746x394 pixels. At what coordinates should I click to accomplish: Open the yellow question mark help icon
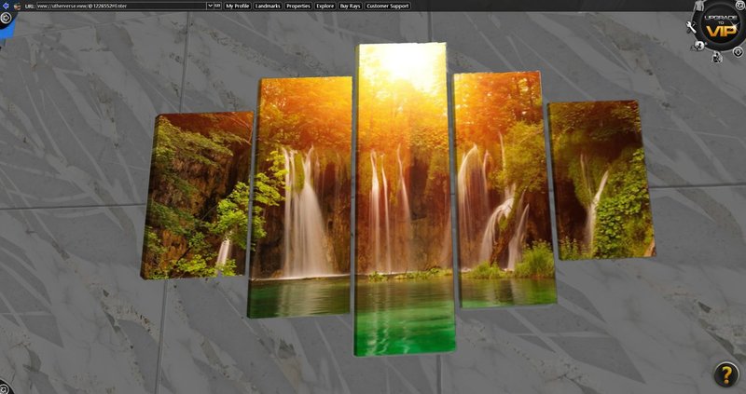coord(725,374)
